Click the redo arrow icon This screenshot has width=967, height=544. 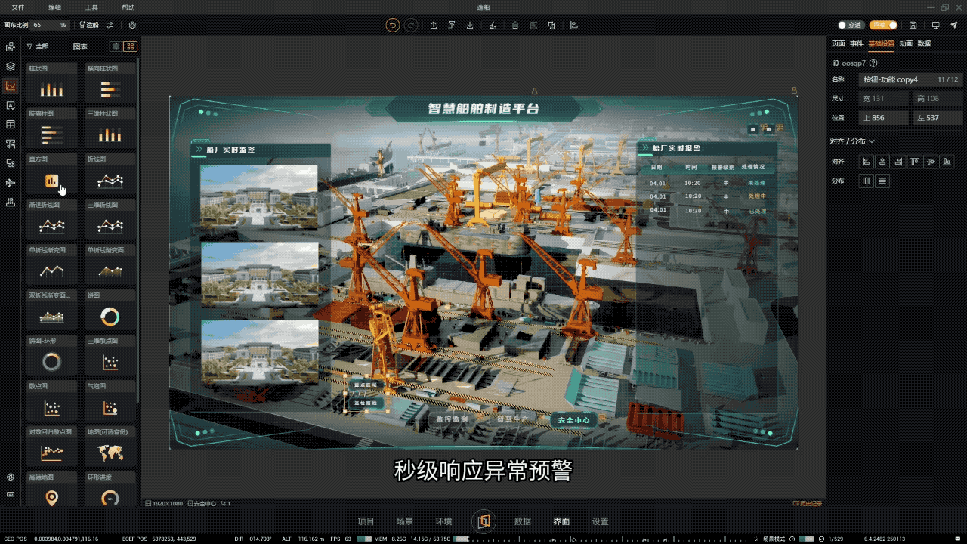tap(410, 25)
